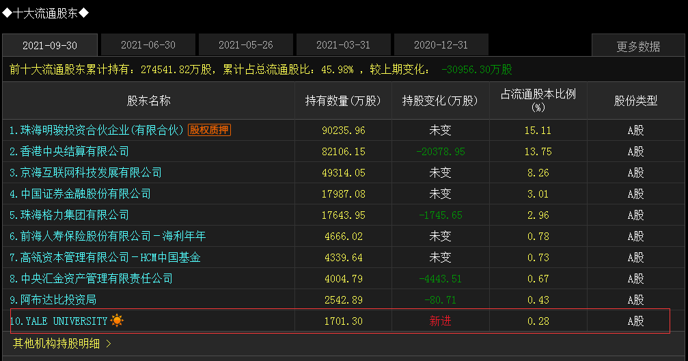Click the 持有数量(万股) column header
This screenshot has height=361, width=688.
tap(343, 101)
